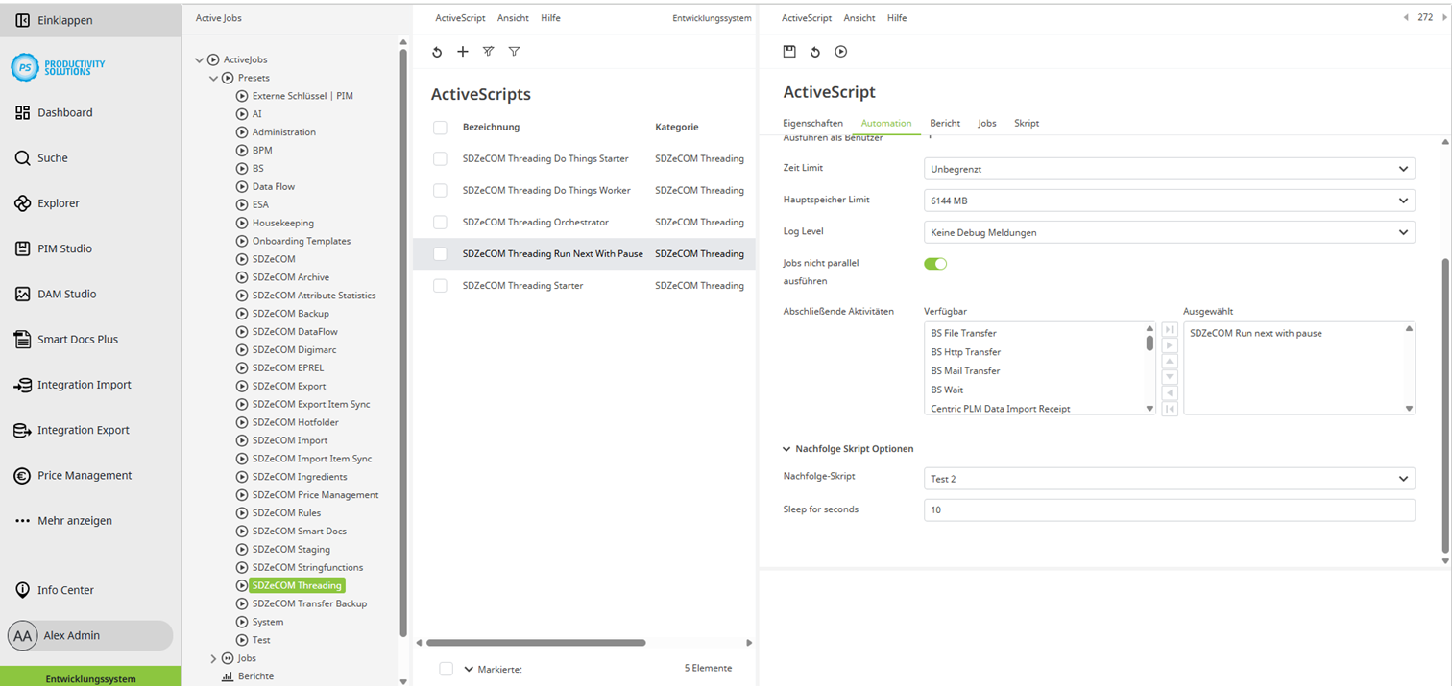Open PIM Studio from the sidebar
The height and width of the screenshot is (686, 1452).
64,248
